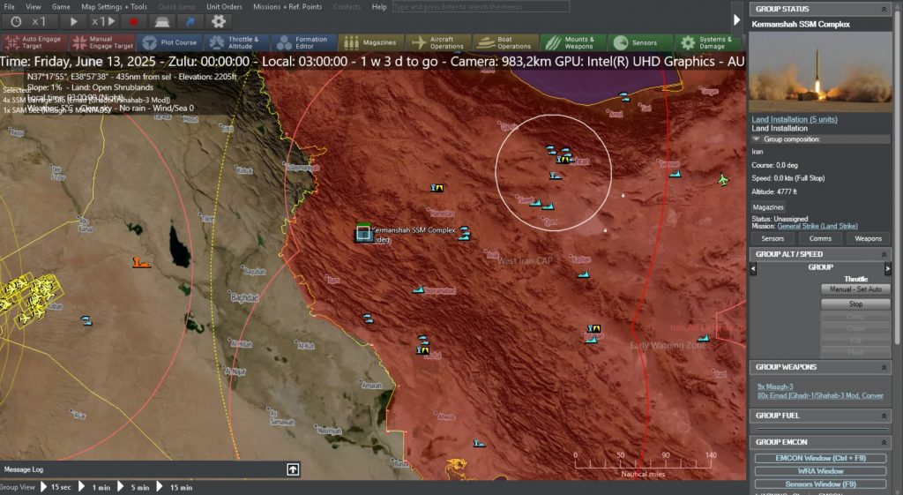903x495 pixels.
Task: Open the Formation Editor
Action: coord(303,42)
